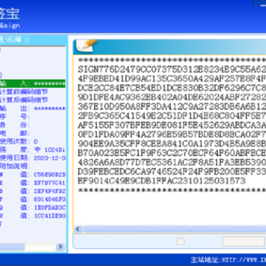
Task: Select the value row starting 691484
Action: click(x=33, y=199)
